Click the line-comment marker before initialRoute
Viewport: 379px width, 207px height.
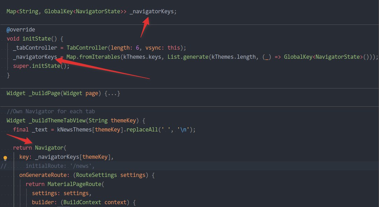click(3, 166)
